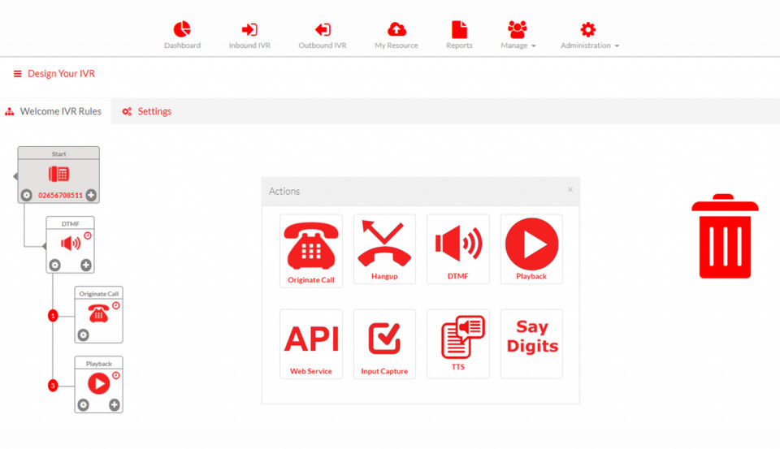Collapse arrow left of DTMF node
The image size is (780, 449).
[x=44, y=246]
